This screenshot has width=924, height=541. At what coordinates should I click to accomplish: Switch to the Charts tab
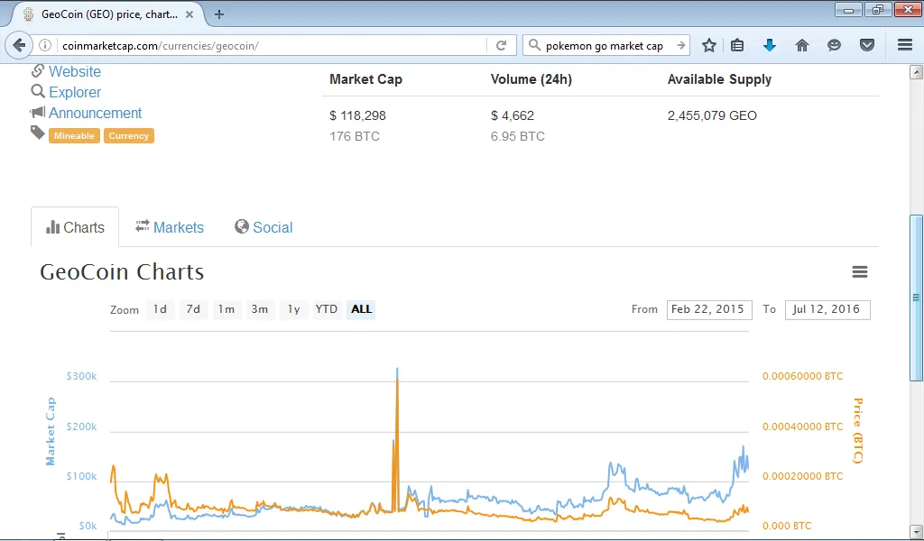click(75, 227)
